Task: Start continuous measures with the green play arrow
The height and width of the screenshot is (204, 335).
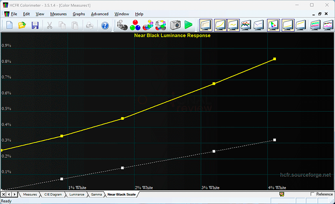Action: click(x=188, y=25)
